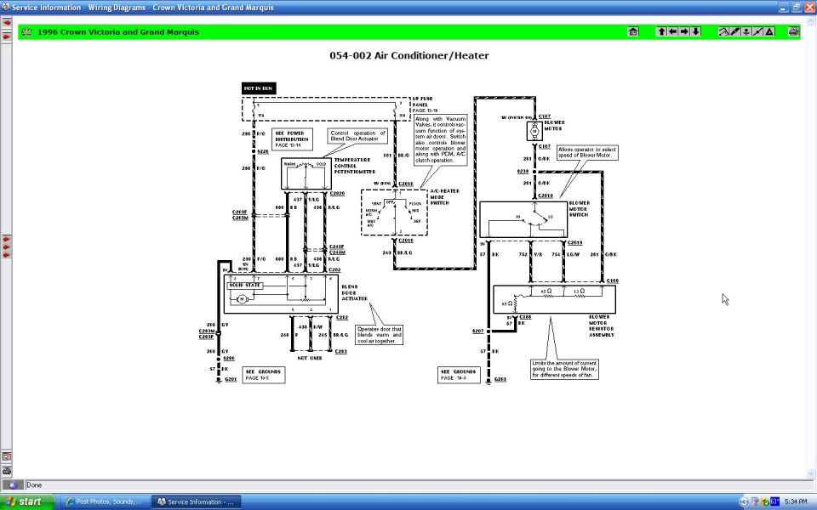Image resolution: width=817 pixels, height=510 pixels.
Task: Click the G203 ground label
Action: 500,379
